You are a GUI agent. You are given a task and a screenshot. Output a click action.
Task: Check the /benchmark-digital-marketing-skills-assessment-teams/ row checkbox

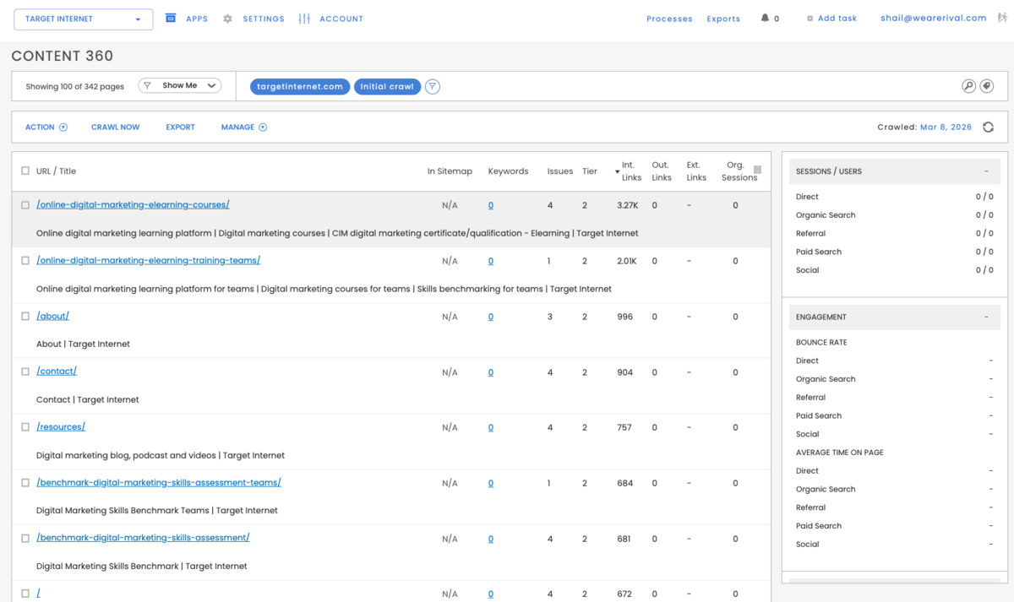pos(25,483)
